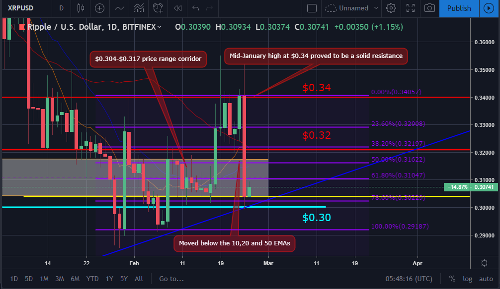Open the Indicators panel
The image size is (500, 289).
click(139, 8)
